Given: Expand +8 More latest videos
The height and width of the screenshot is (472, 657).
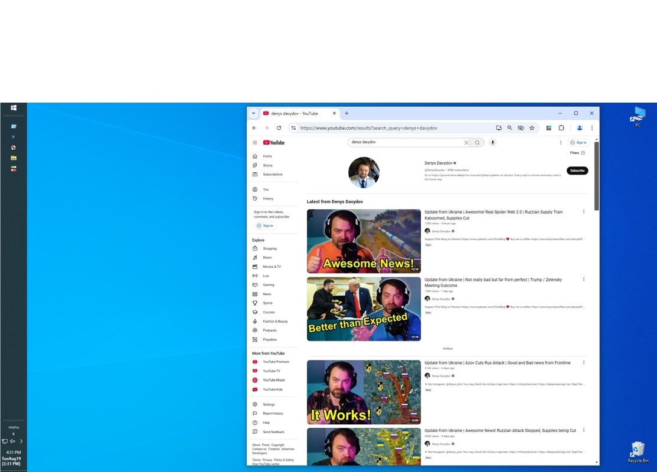Looking at the screenshot, I should point(447,349).
